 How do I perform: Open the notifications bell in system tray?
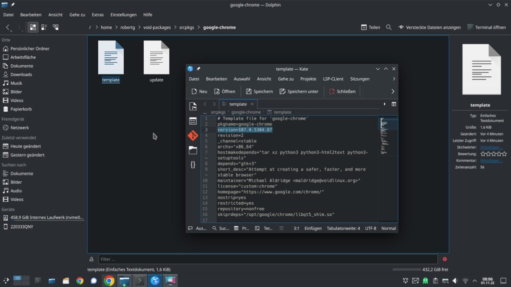pyautogui.click(x=405, y=281)
